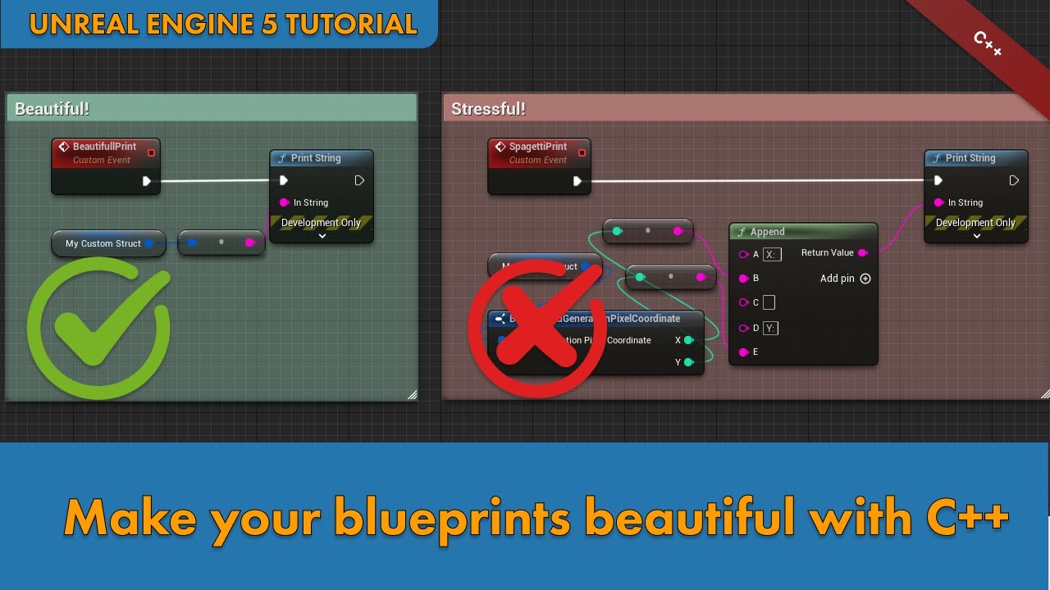Image resolution: width=1050 pixels, height=590 pixels.
Task: Click resize handle of Beautiful! comment box
Action: (412, 394)
